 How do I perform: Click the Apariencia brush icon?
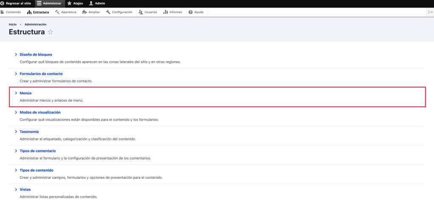(57, 12)
